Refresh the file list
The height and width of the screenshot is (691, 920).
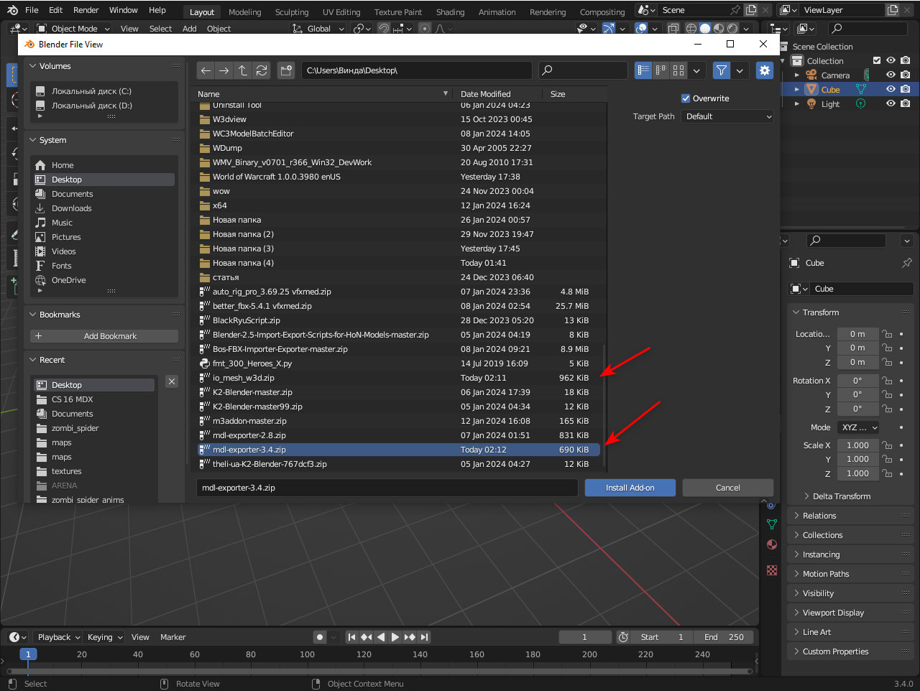coord(262,70)
